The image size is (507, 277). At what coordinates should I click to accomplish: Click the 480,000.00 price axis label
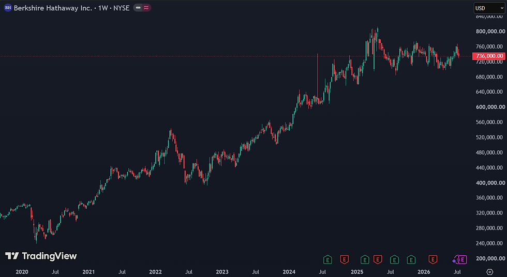[x=490, y=152]
